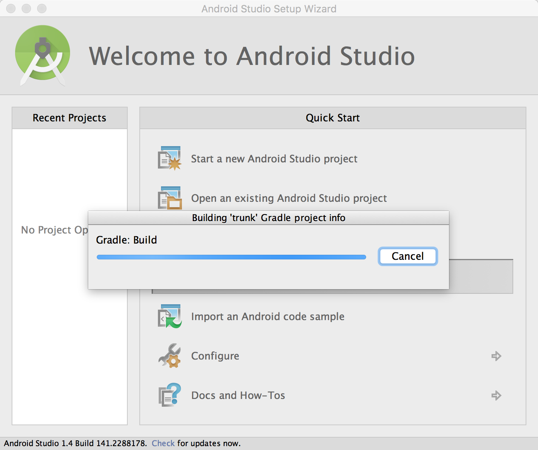Click the Android Studio Setup Wizard window title
This screenshot has height=450, width=538.
[x=269, y=9]
